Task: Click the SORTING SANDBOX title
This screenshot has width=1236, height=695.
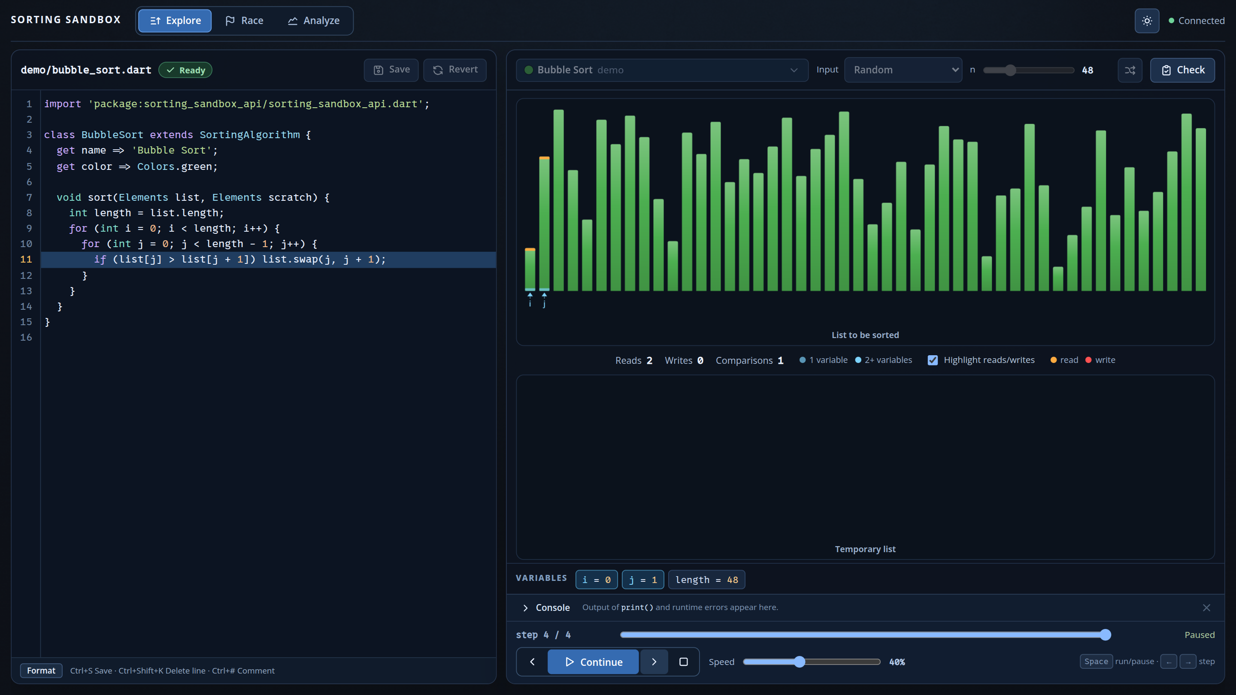Action: (66, 20)
